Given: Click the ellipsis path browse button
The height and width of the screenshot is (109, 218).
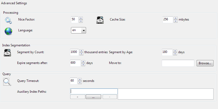Looking at the screenshot, I should click(93, 97).
